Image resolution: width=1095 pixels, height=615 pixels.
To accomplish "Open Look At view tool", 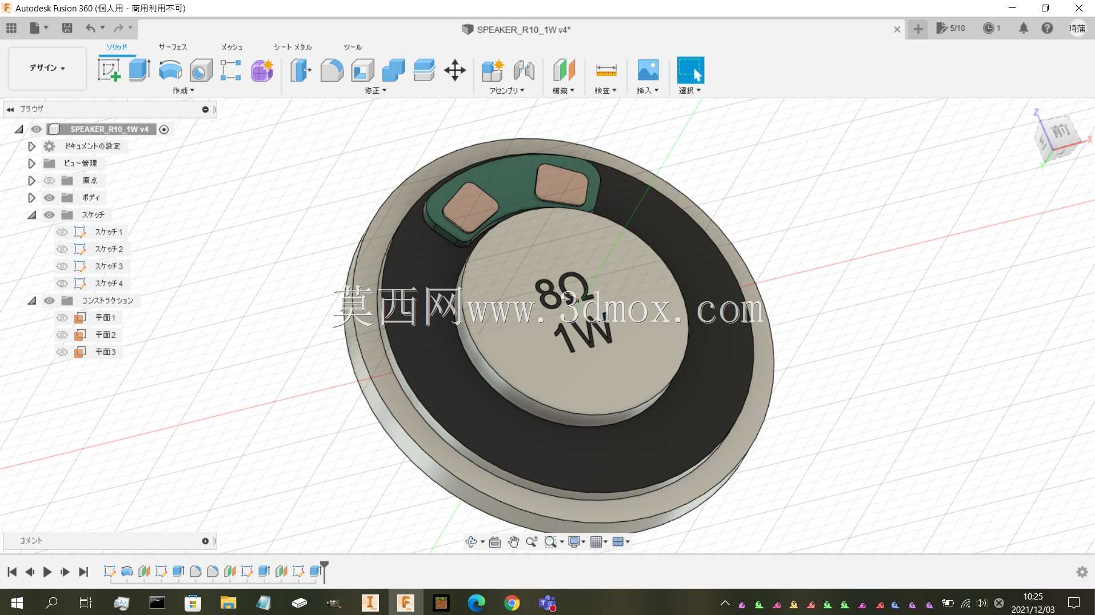I will (x=495, y=542).
